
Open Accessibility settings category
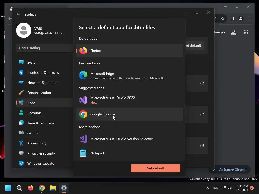click(x=45, y=143)
